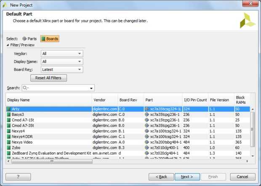Image resolution: width=261 pixels, height=186 pixels.
Task: Click the Zybo board icon
Action: pos(9,148)
